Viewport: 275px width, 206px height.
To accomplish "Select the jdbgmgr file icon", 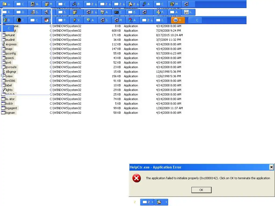I will [x=4, y=71].
